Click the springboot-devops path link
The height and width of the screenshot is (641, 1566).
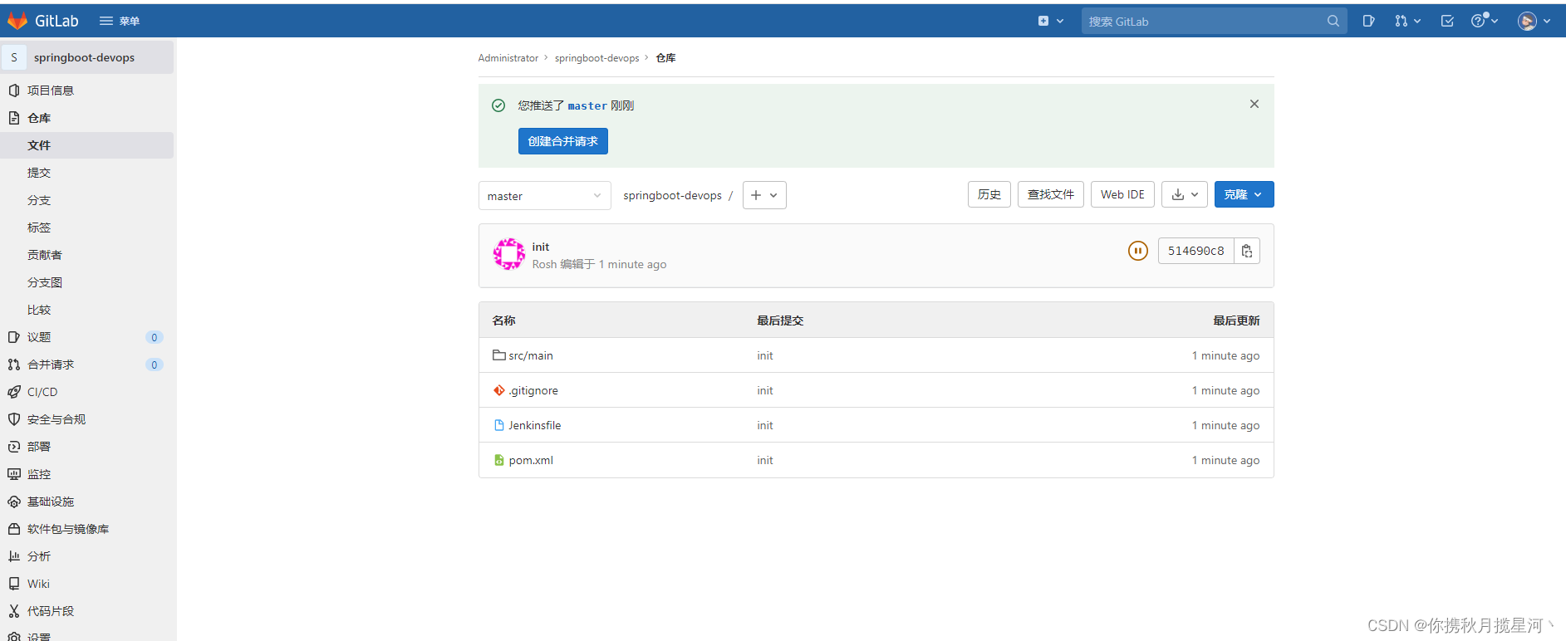(672, 196)
